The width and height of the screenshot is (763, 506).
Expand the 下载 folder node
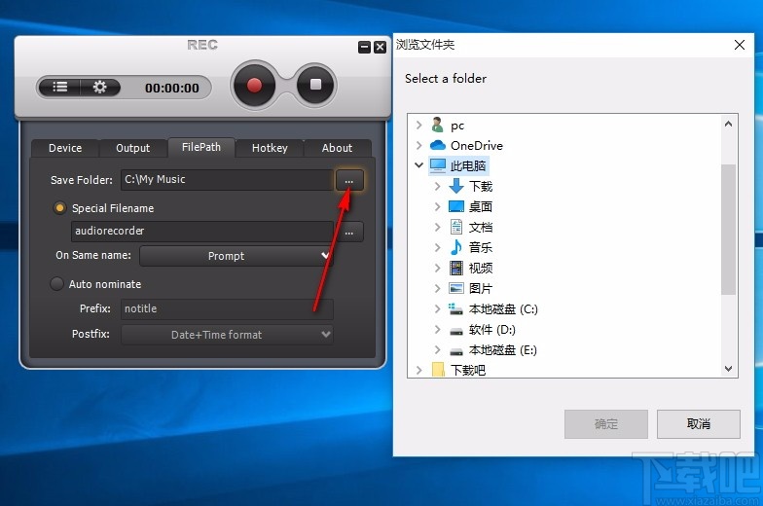click(438, 186)
